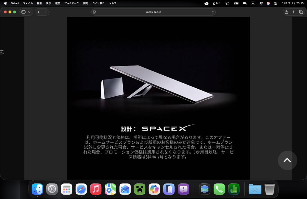Open the ウインドウ menu

click(99, 3)
